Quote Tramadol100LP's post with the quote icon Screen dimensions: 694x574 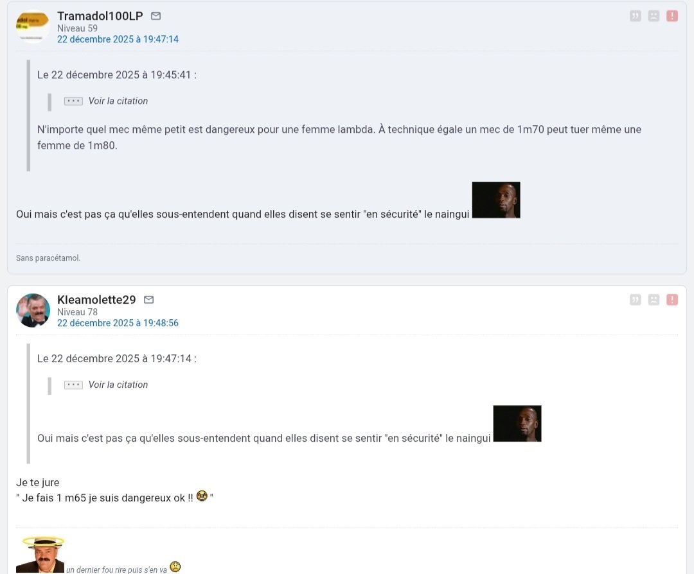coord(635,16)
